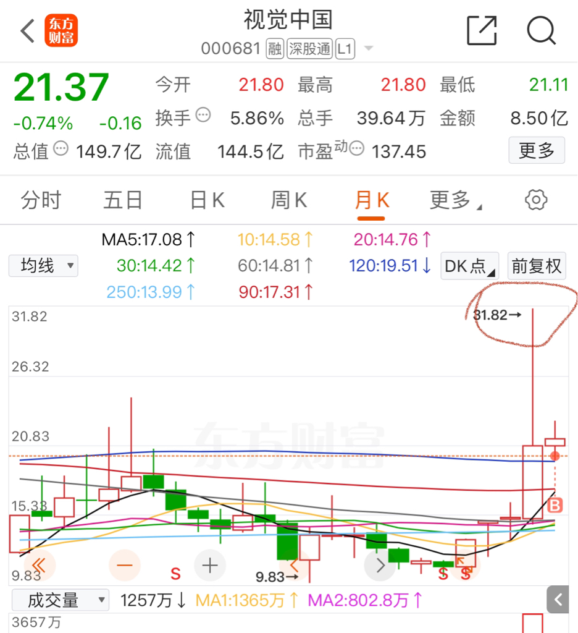Open chart settings gear icon
This screenshot has width=578, height=633.
pyautogui.click(x=536, y=200)
